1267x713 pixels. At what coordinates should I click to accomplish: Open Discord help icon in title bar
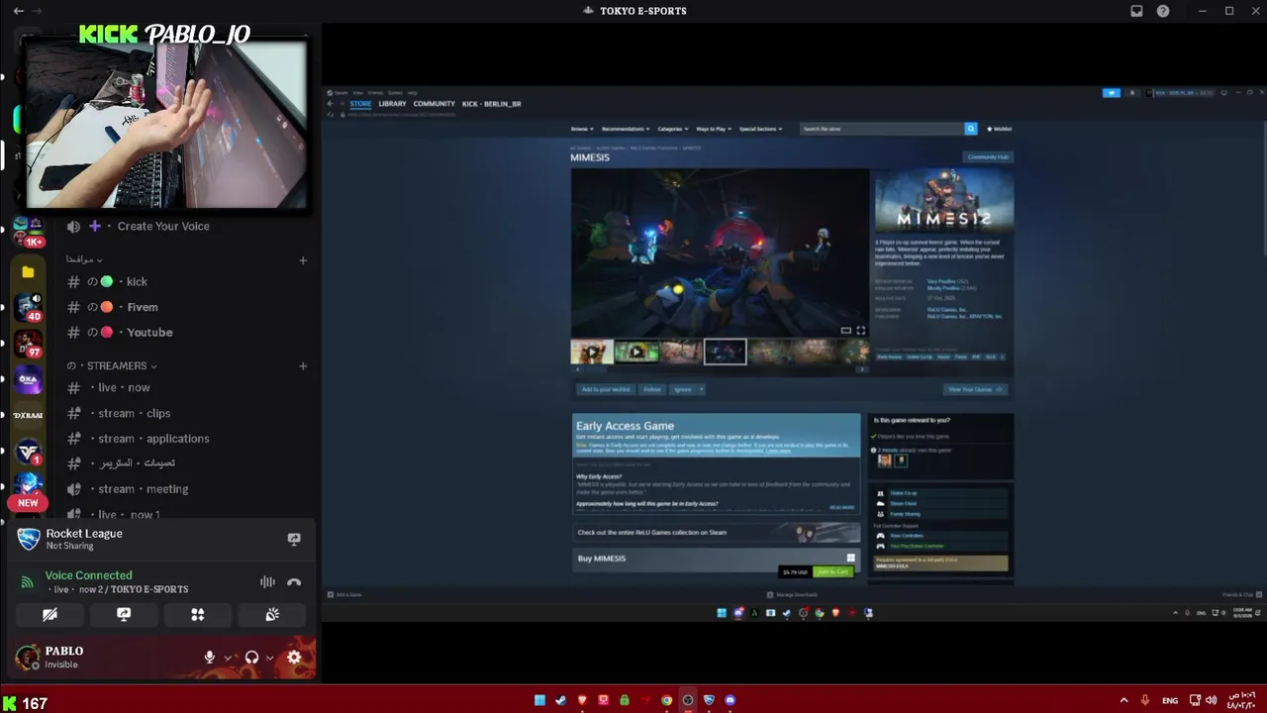[x=1163, y=11]
